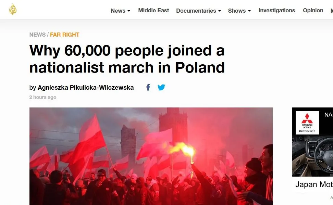Open the 'Japan Mot' sponsored headline
Screen dimensions: 333x205
(314, 185)
